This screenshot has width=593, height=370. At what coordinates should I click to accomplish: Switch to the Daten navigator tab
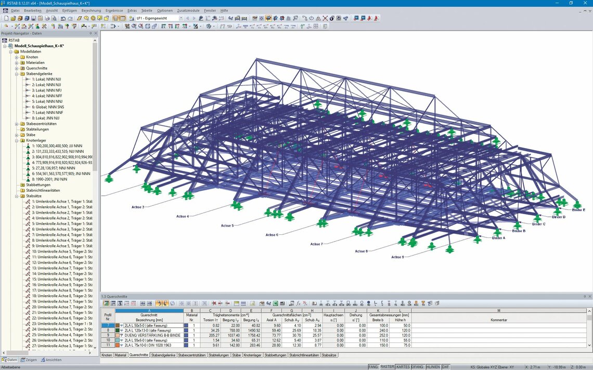9,360
